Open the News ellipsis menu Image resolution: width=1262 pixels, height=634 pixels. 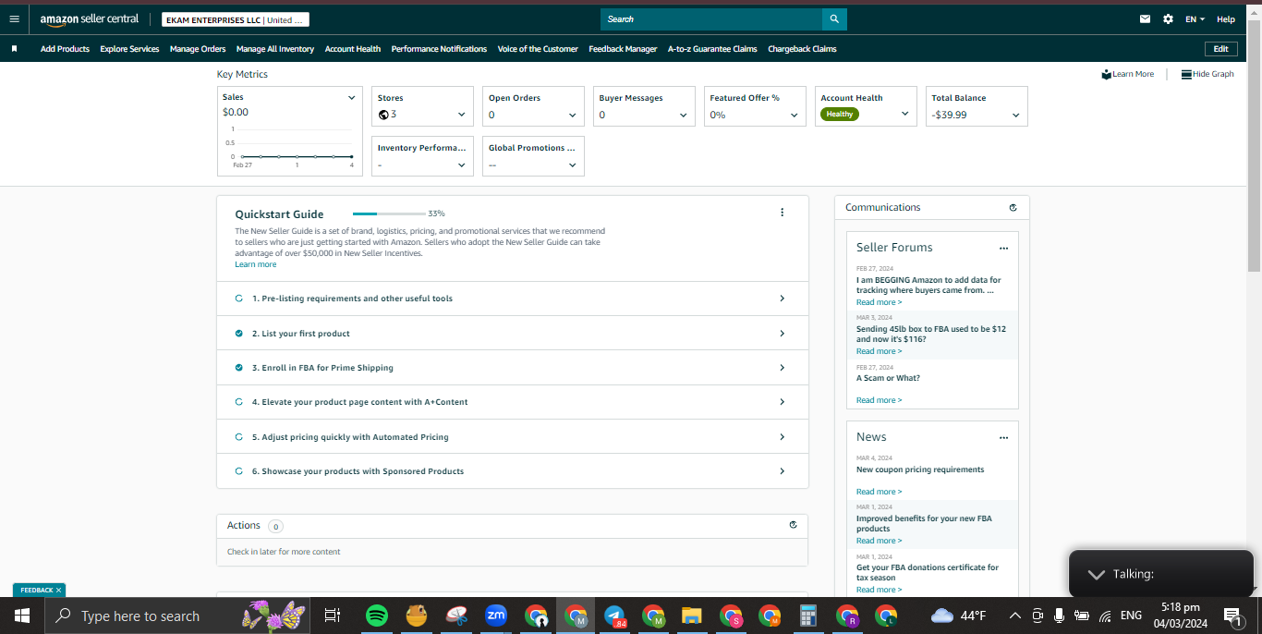click(x=1003, y=438)
